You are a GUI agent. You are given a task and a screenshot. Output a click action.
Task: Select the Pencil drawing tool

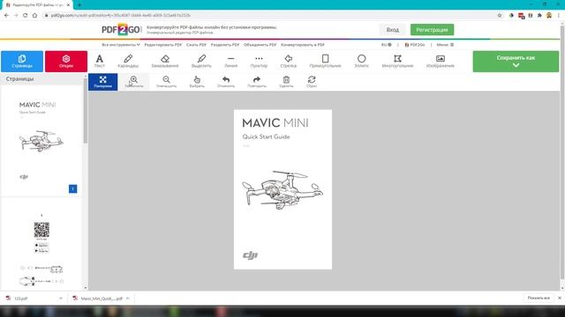128,61
